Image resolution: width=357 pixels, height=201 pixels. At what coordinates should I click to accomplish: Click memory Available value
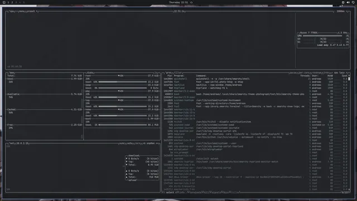[x=76, y=94]
